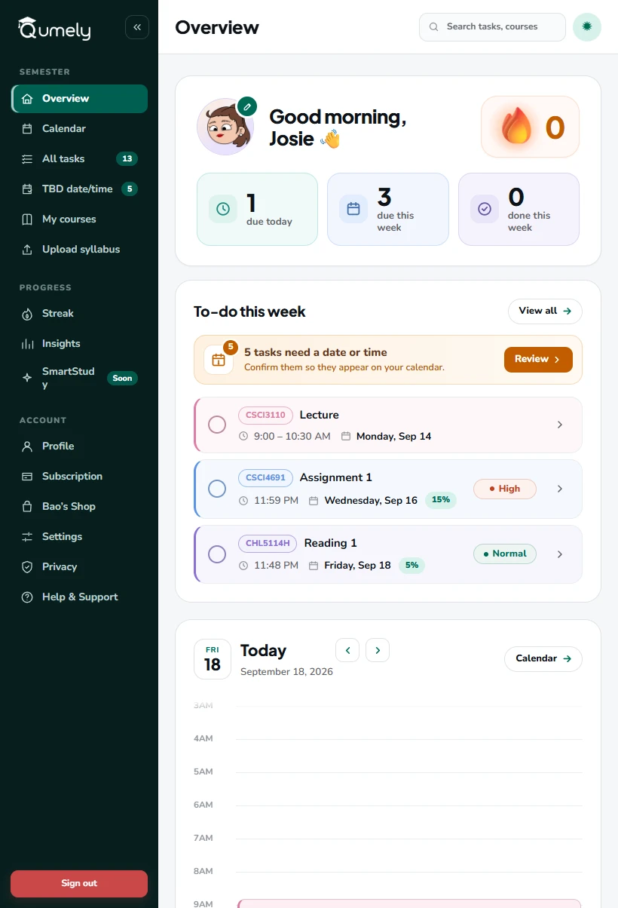Click the FRI 18 date badge
This screenshot has width=618, height=908.
pyautogui.click(x=213, y=659)
